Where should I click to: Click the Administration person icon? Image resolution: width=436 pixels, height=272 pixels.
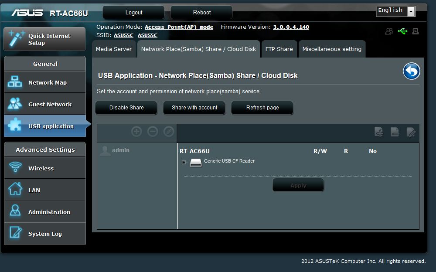coord(15,210)
